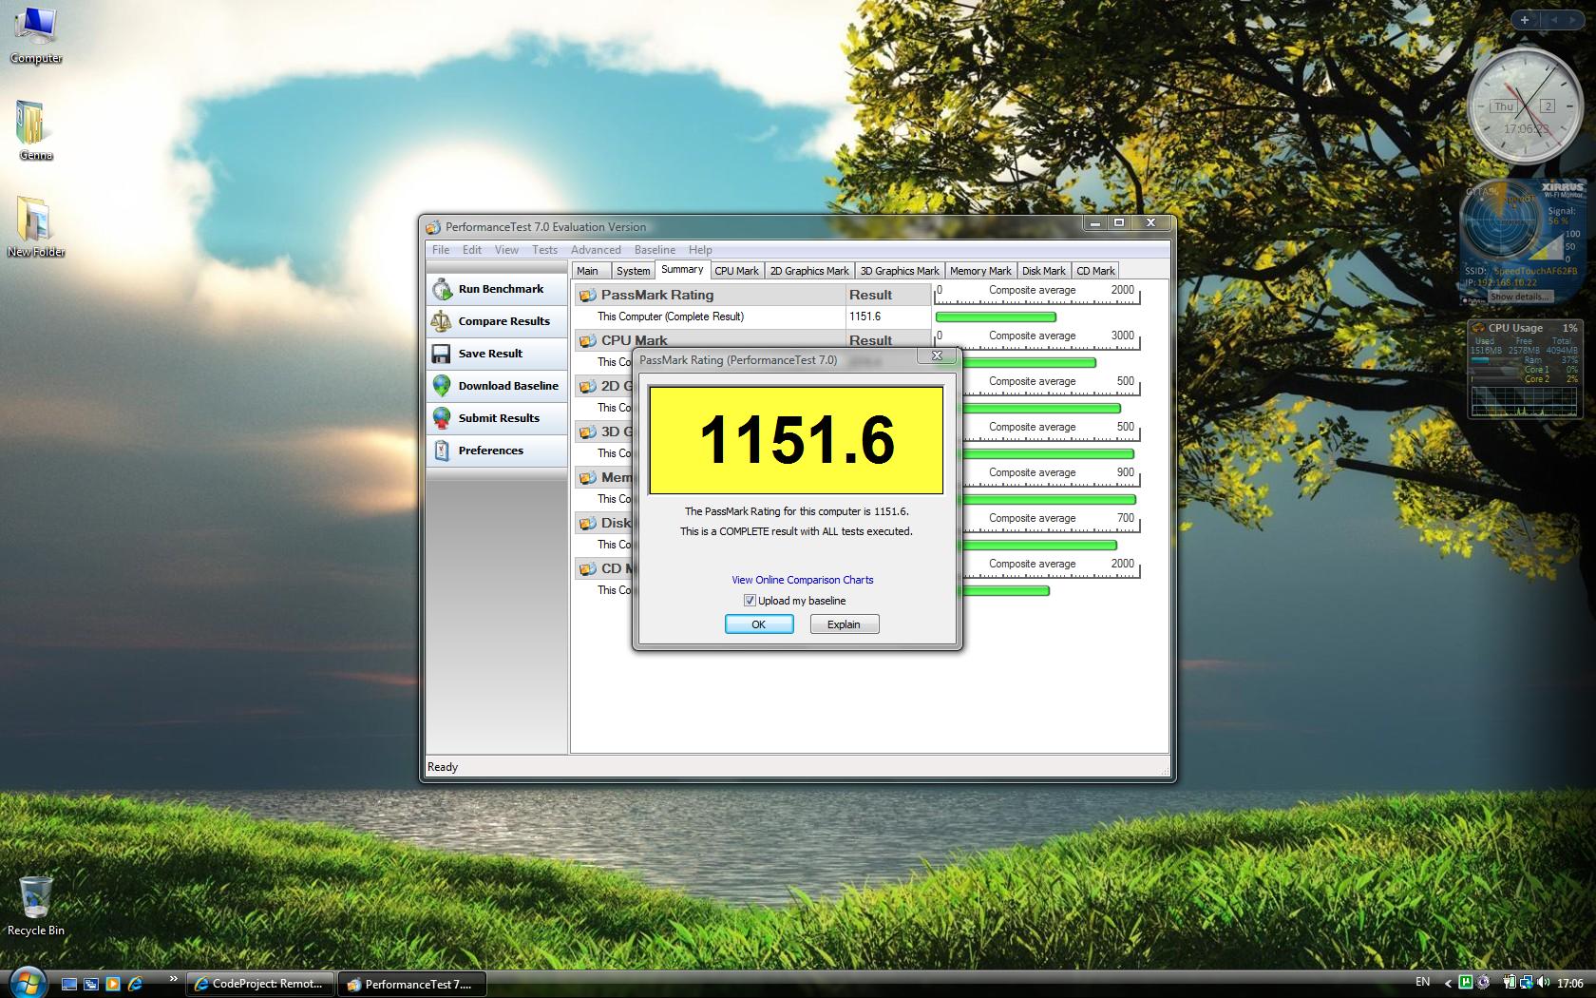This screenshot has height=998, width=1596.
Task: Open the Edit menu
Action: point(472,250)
